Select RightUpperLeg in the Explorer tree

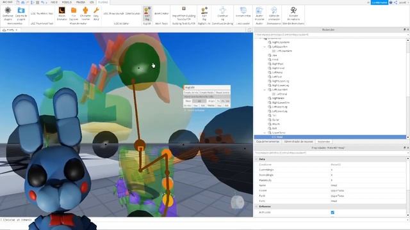point(281,81)
